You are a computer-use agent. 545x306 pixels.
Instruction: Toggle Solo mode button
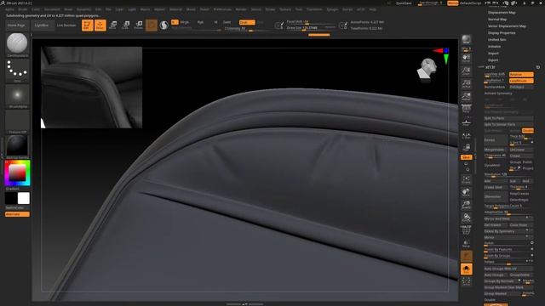click(466, 269)
